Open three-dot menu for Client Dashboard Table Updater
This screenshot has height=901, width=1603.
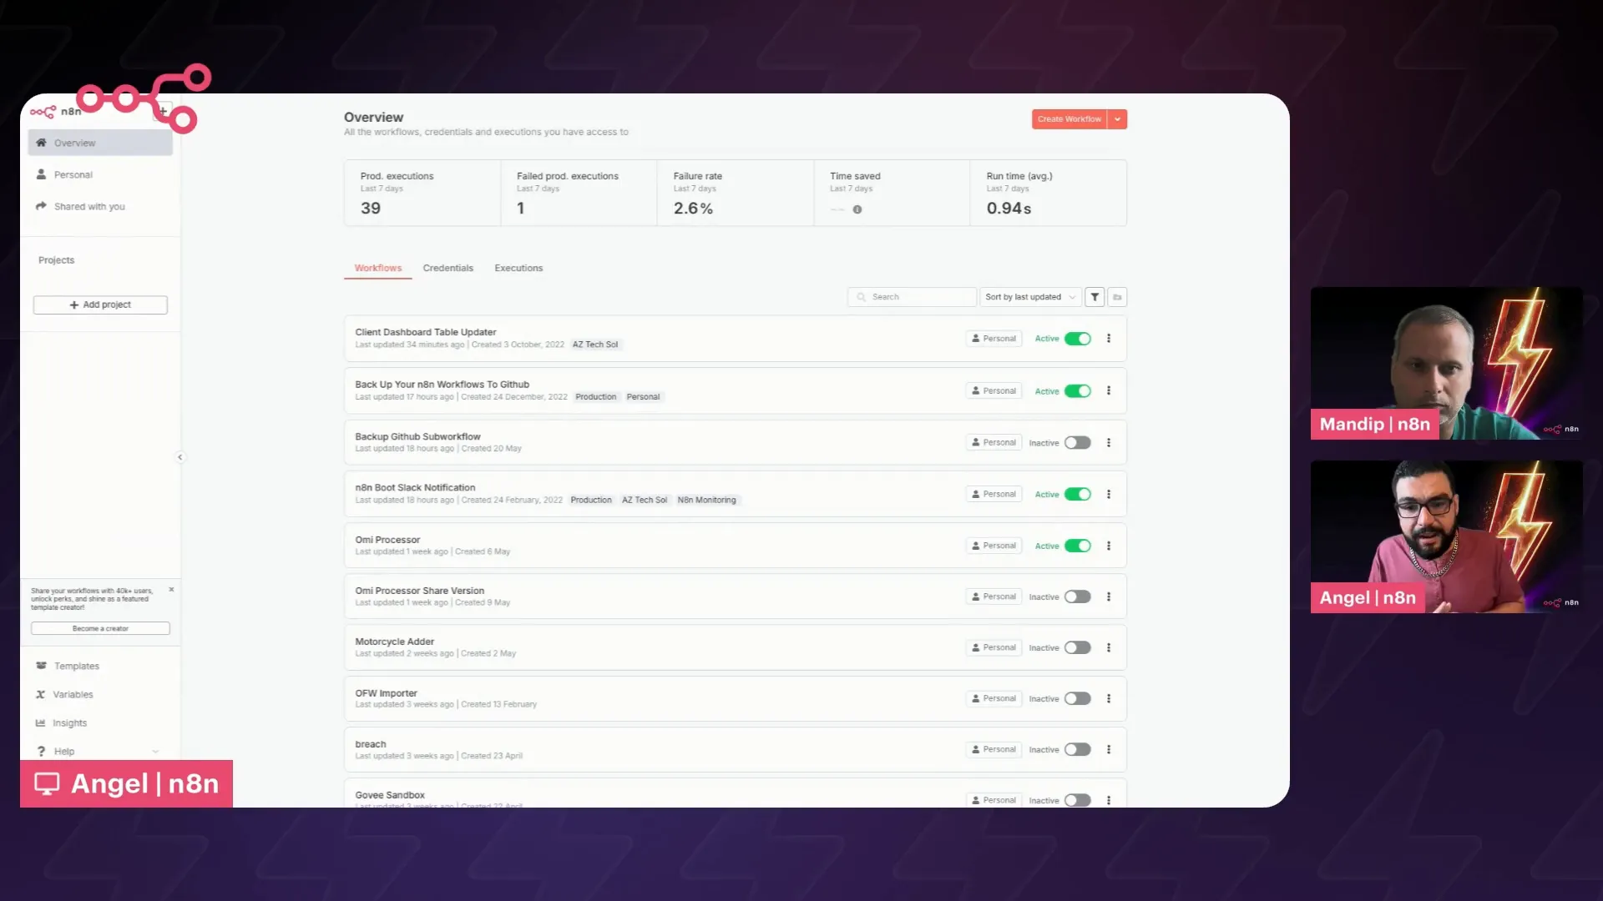point(1109,339)
